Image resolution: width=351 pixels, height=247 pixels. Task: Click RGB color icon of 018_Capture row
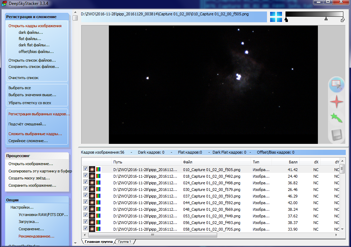98,176
